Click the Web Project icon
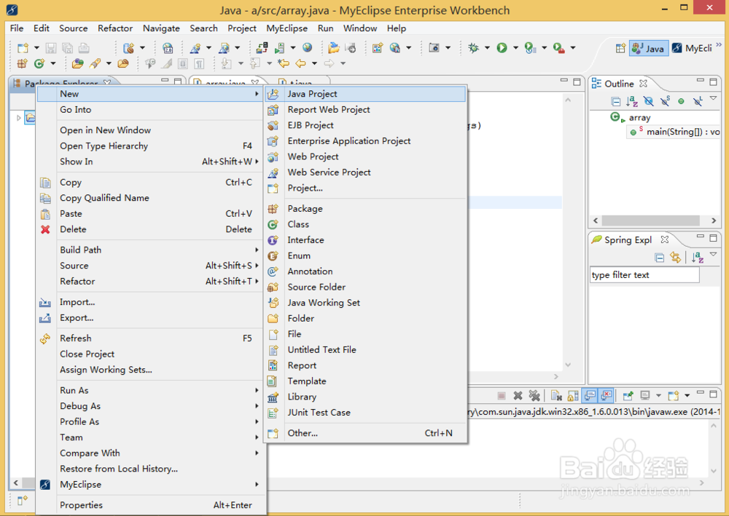 (273, 157)
